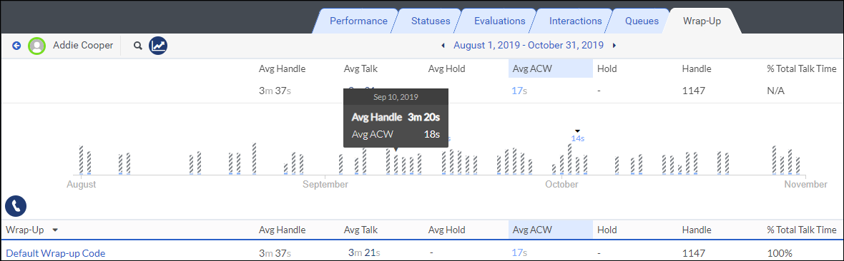Sort table by % Total Talk Time

(x=802, y=230)
